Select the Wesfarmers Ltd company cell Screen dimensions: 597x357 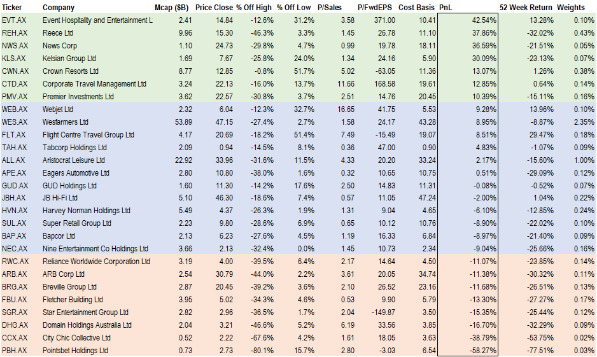click(66, 122)
